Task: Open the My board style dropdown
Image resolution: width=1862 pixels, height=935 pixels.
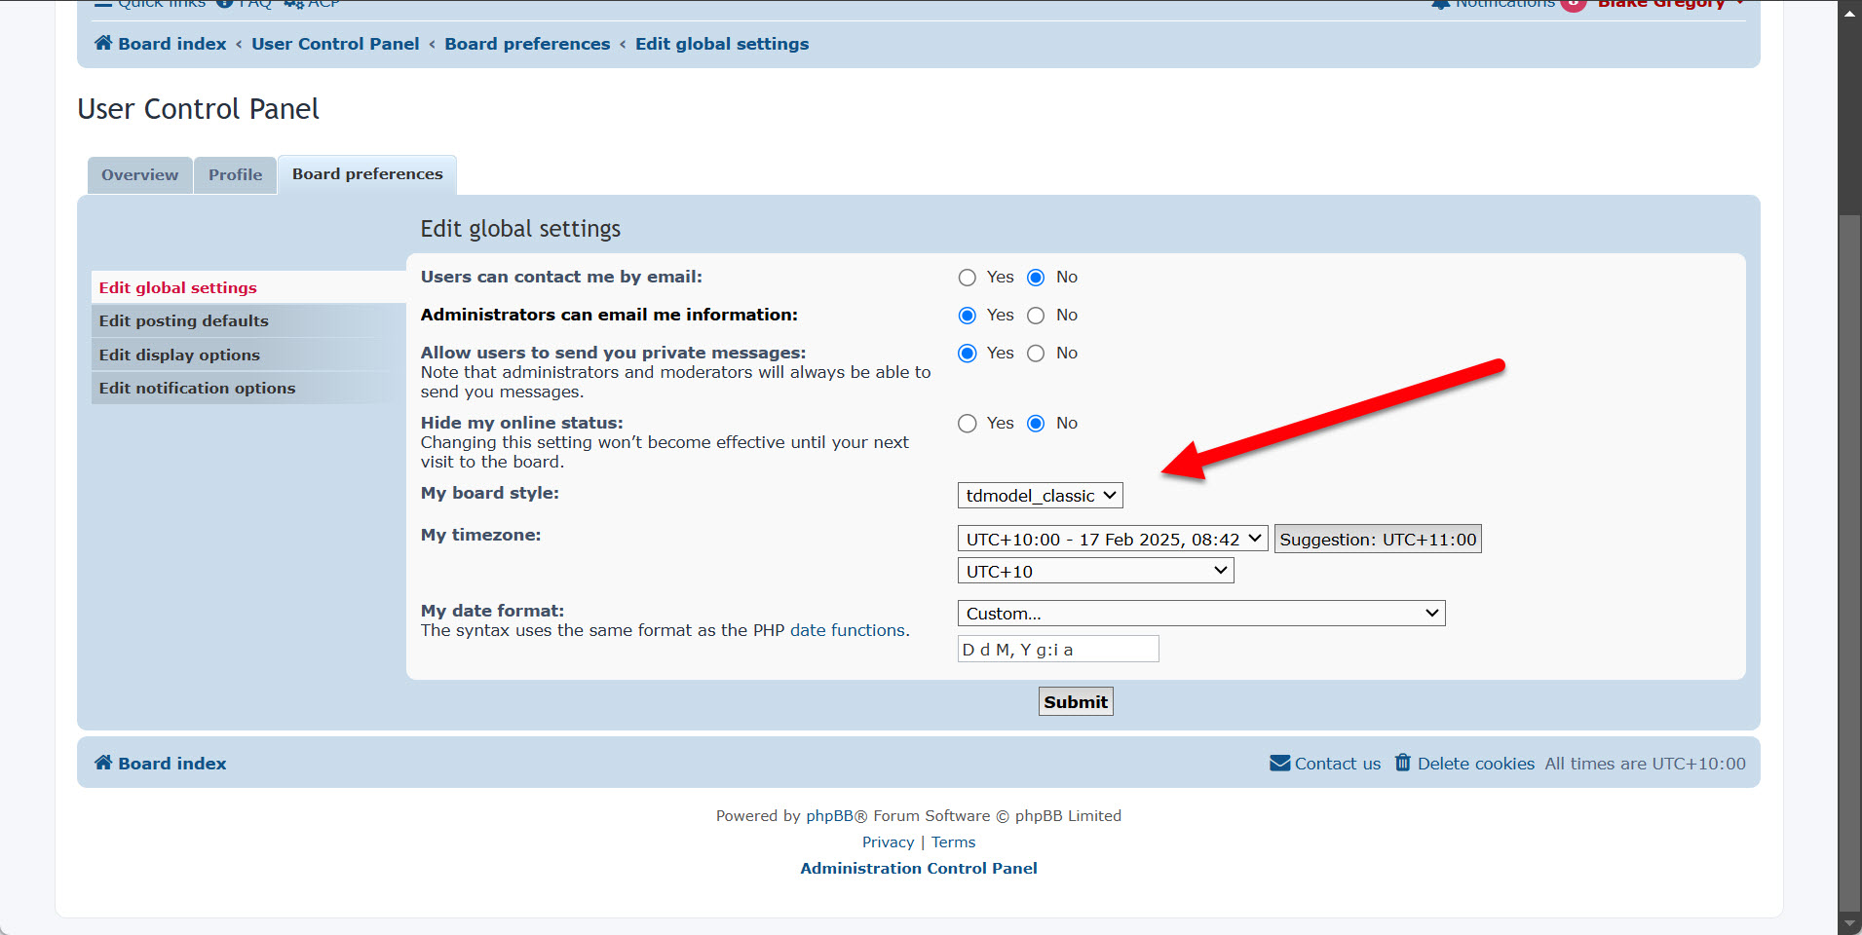Action: (1041, 495)
